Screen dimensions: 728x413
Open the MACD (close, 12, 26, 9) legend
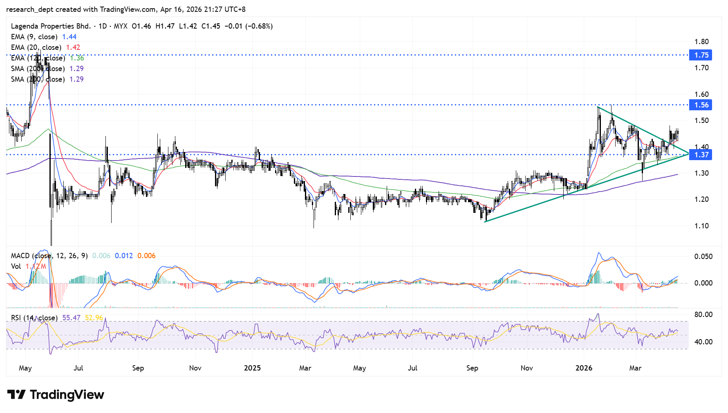pyautogui.click(x=49, y=256)
